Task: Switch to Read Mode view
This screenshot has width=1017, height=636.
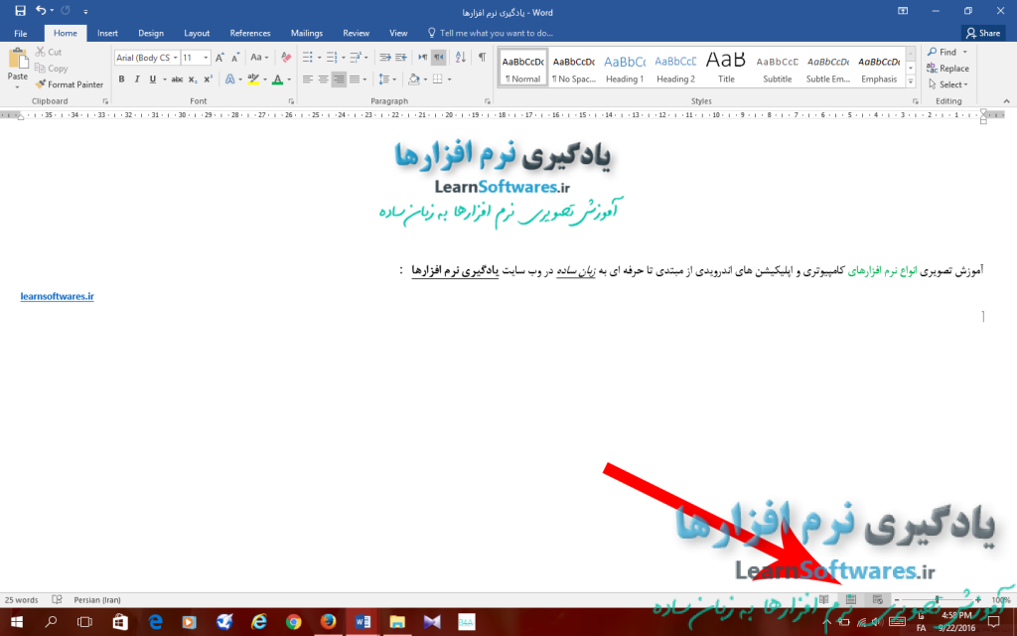Action: point(823,599)
